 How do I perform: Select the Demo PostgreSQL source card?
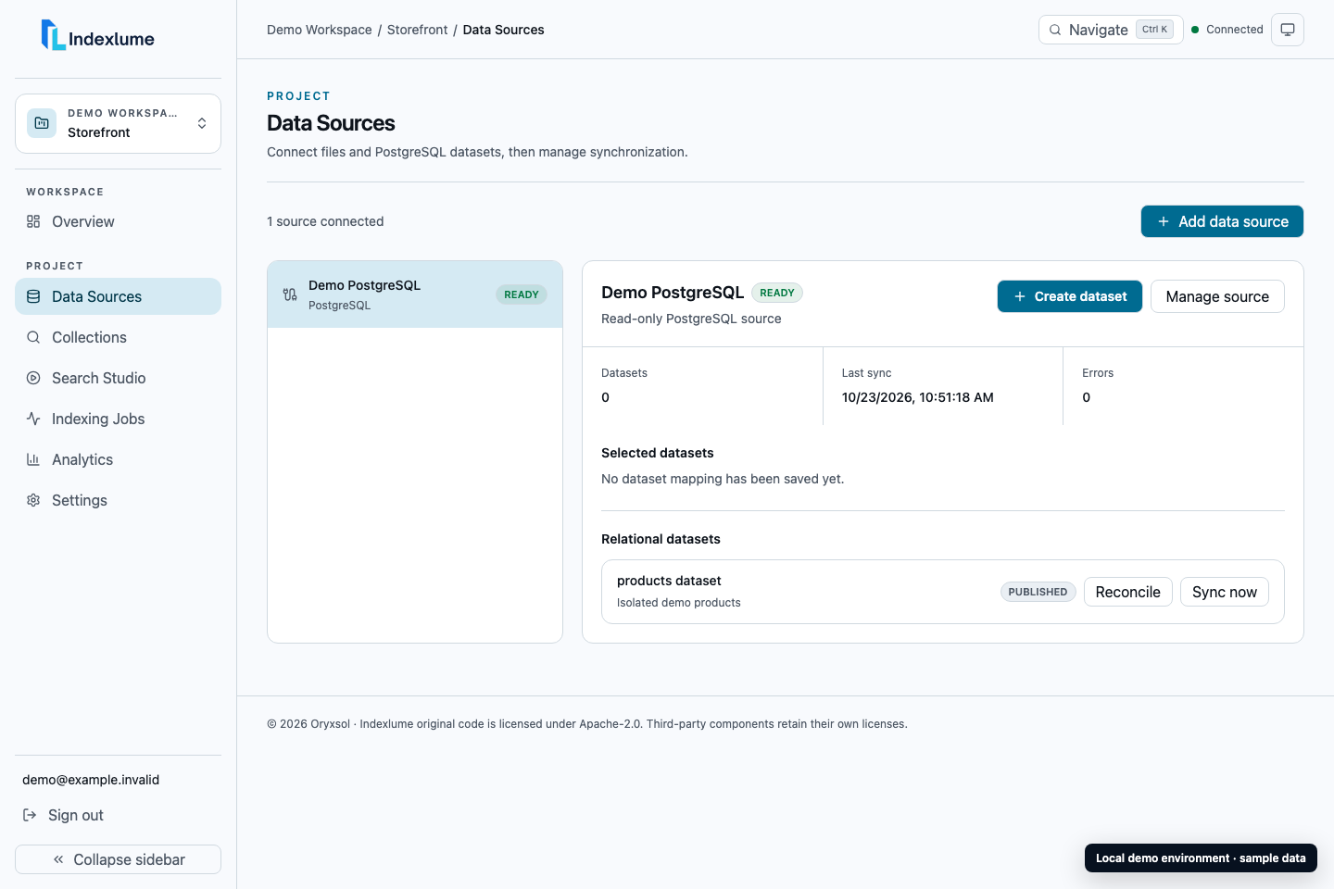click(415, 294)
